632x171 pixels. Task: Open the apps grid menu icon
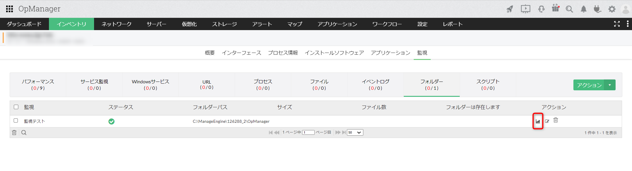[9, 9]
